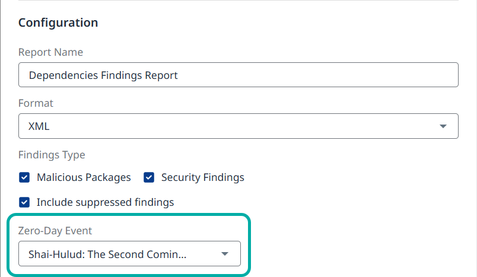The image size is (477, 277).
Task: Click the 'Report Name' field label
Action: 50,52
